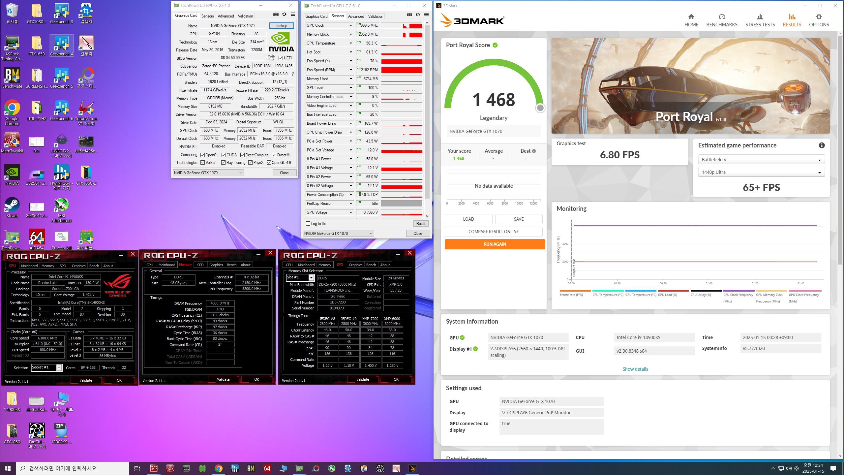Expand Fan Speed (RPM) sensor dropdown
This screenshot has width=844, height=475.
351,70
